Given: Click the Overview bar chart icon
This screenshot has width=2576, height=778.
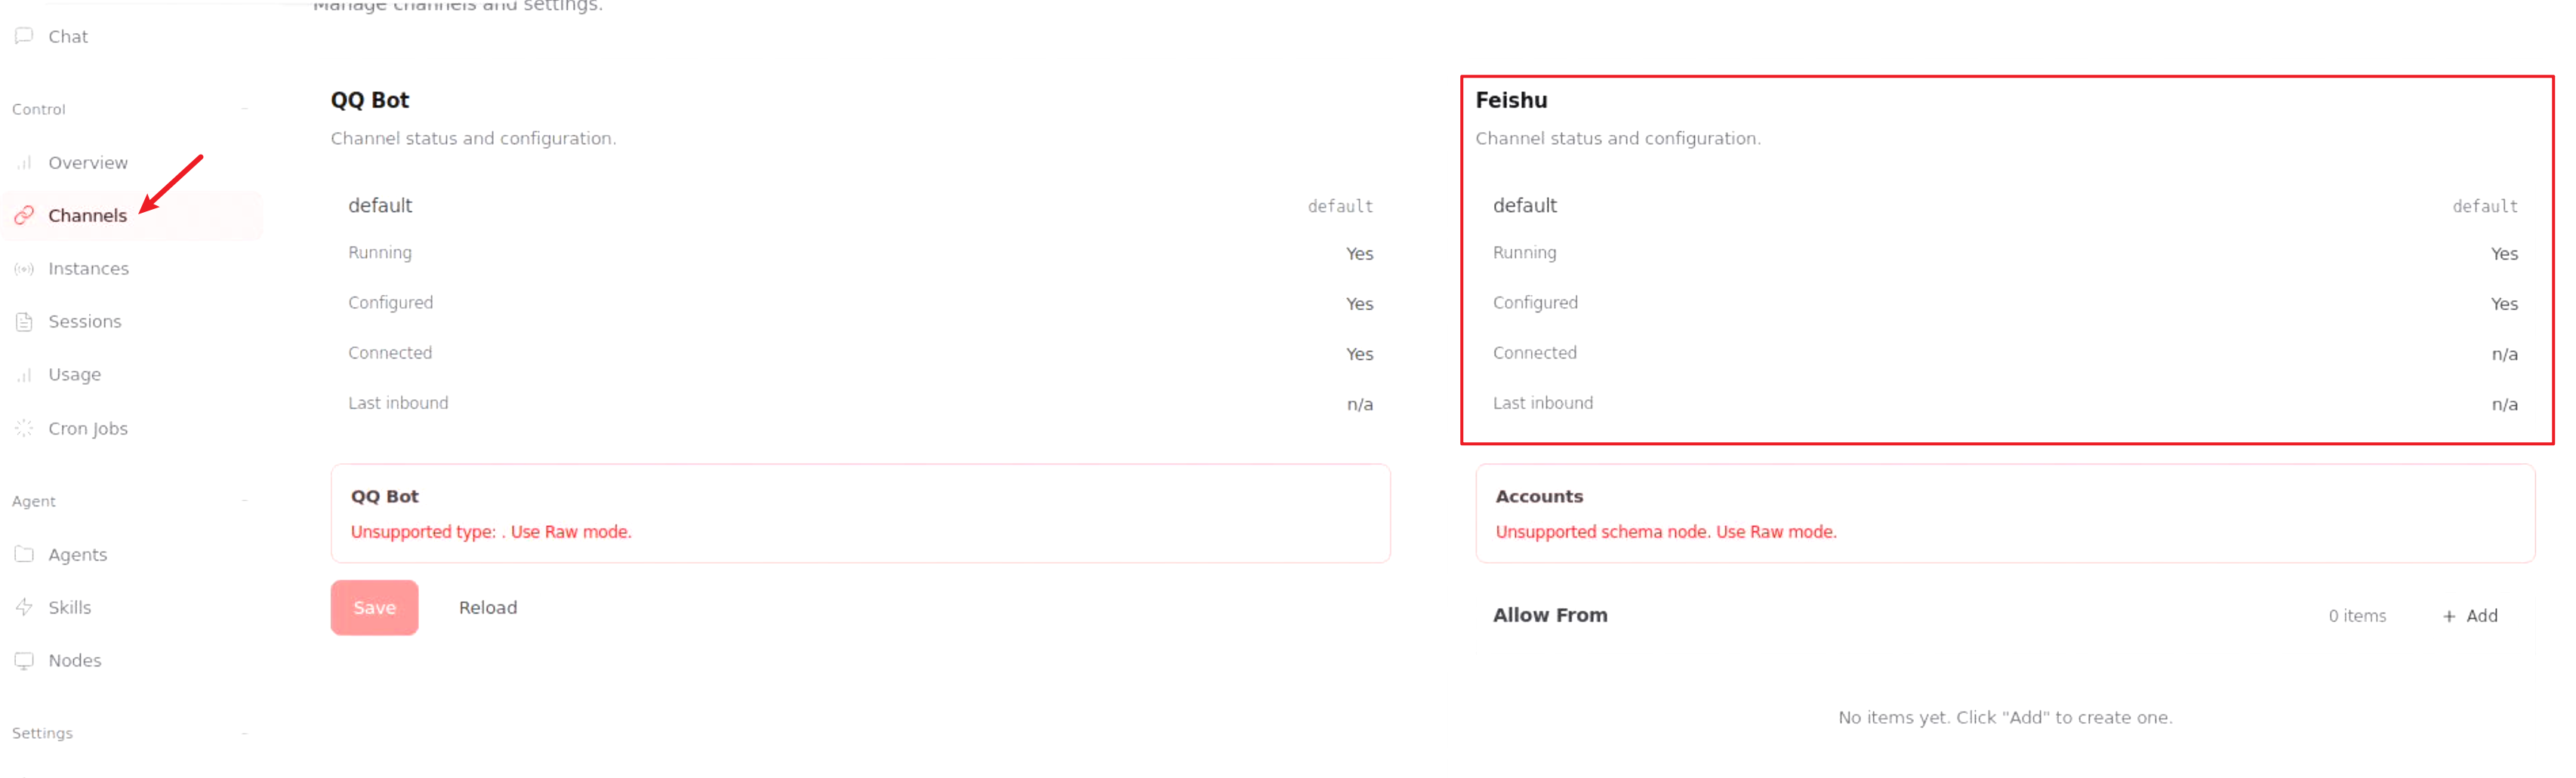Looking at the screenshot, I should click(24, 163).
